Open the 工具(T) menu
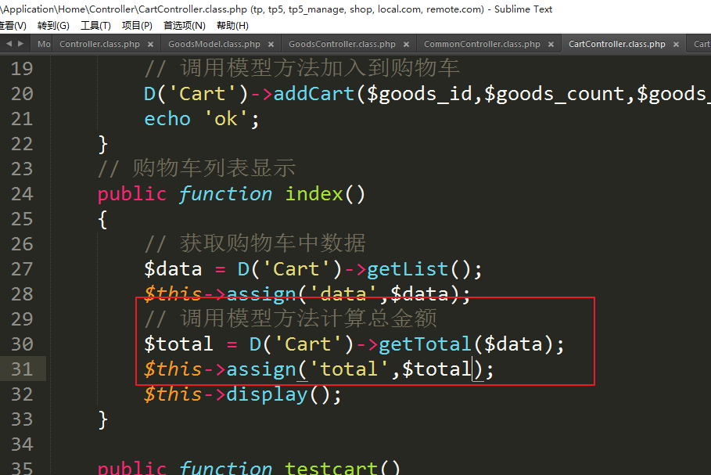Image resolution: width=711 pixels, height=475 pixels. 95,26
